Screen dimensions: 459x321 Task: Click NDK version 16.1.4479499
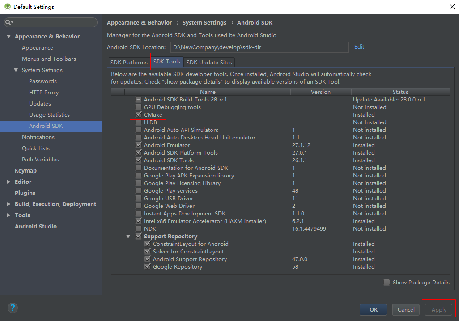click(x=309, y=228)
